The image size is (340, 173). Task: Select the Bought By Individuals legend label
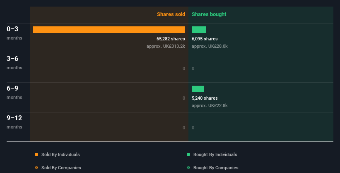pyautogui.click(x=215, y=154)
